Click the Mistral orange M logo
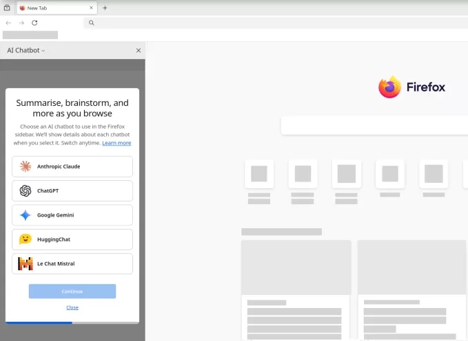468x341 pixels. [x=26, y=263]
